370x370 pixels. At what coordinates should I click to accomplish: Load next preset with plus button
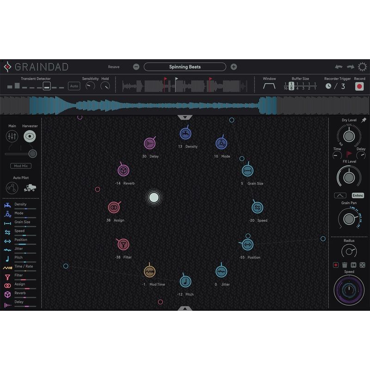[234, 67]
